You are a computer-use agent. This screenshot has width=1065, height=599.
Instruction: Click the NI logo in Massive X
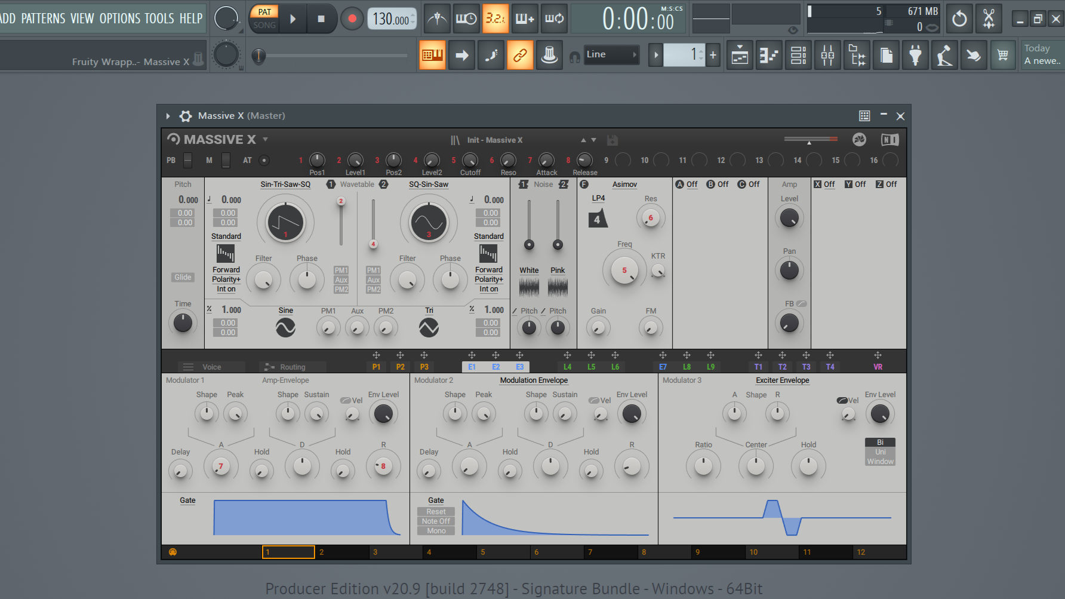tap(889, 140)
